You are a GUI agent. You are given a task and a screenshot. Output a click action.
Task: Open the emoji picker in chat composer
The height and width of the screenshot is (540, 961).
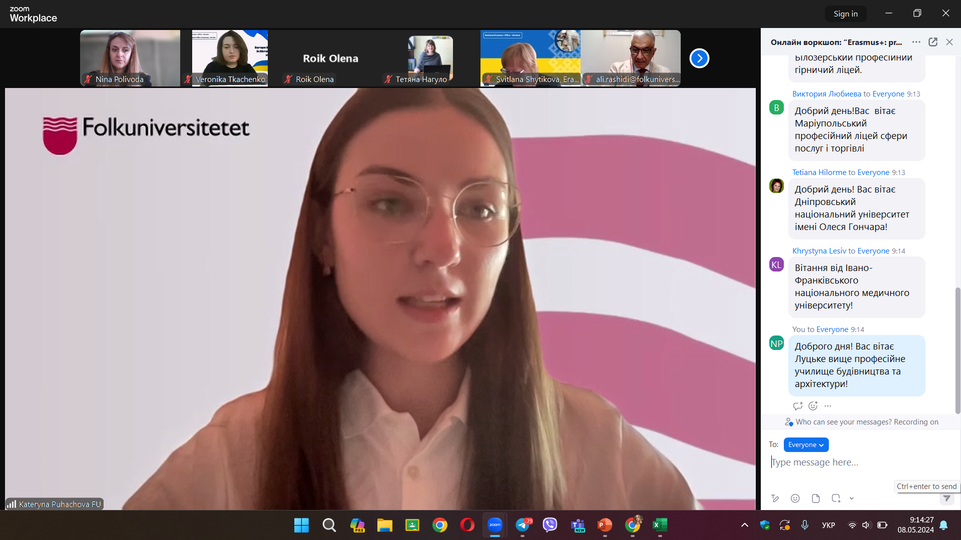point(795,498)
